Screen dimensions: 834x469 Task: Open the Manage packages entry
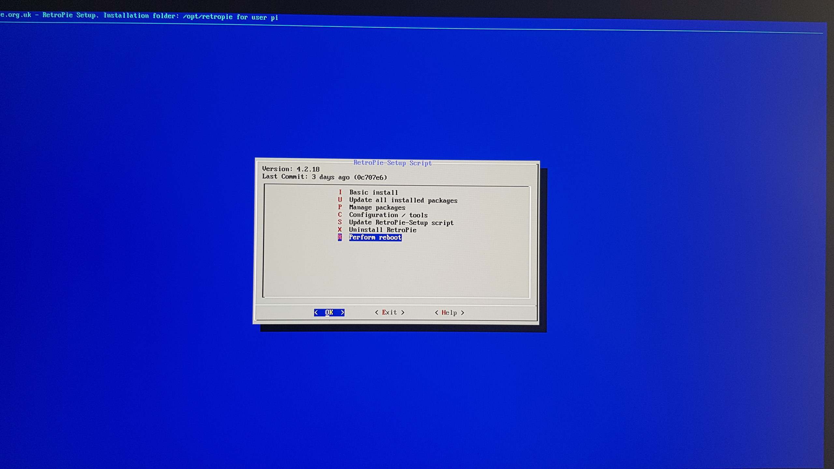[371, 207]
